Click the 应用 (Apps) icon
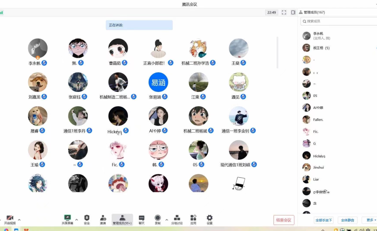377x231 pixels. (x=193, y=219)
